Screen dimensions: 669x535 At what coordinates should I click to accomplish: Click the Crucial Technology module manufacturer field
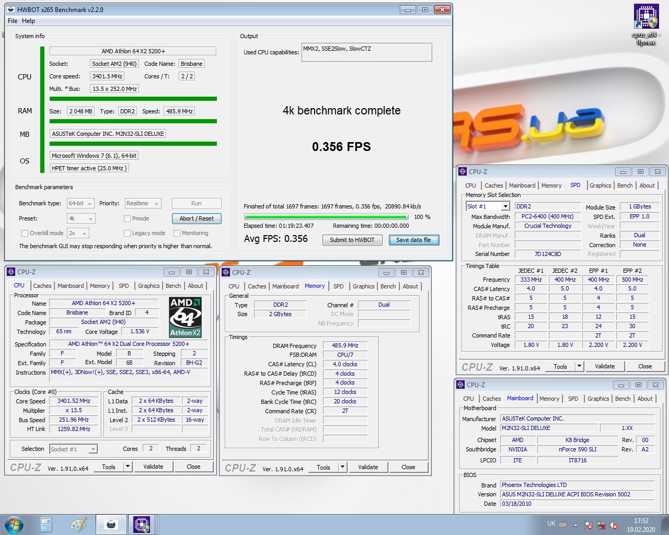point(548,226)
